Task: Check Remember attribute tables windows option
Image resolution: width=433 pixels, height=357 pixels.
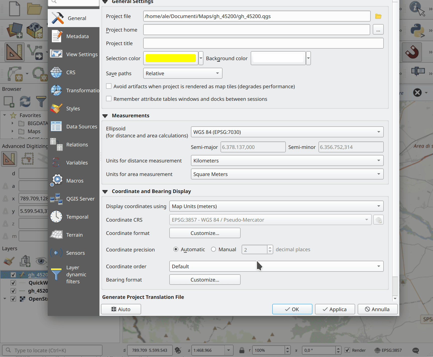Action: (109, 99)
